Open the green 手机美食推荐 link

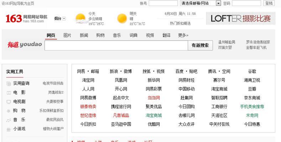click(252, 106)
